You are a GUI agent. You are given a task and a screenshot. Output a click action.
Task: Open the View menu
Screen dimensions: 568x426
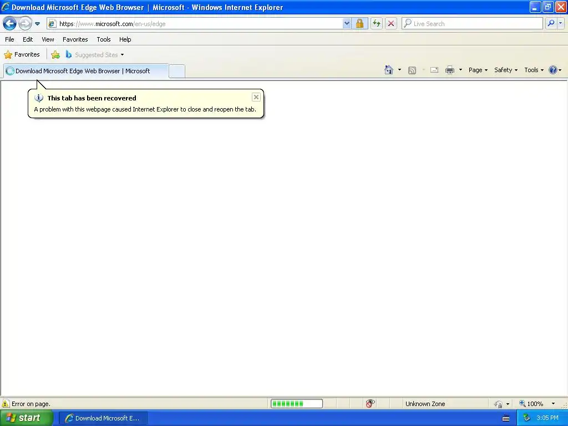pyautogui.click(x=48, y=39)
